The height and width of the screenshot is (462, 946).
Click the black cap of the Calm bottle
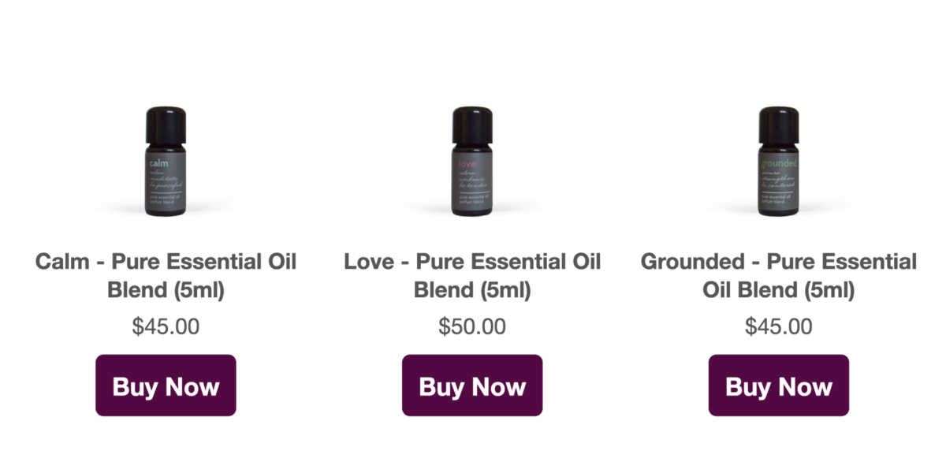click(166, 124)
